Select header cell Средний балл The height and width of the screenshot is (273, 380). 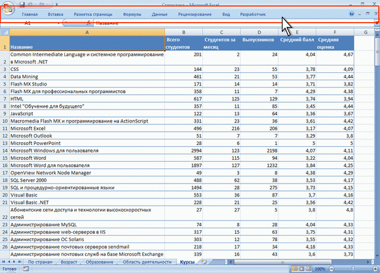[x=297, y=43]
